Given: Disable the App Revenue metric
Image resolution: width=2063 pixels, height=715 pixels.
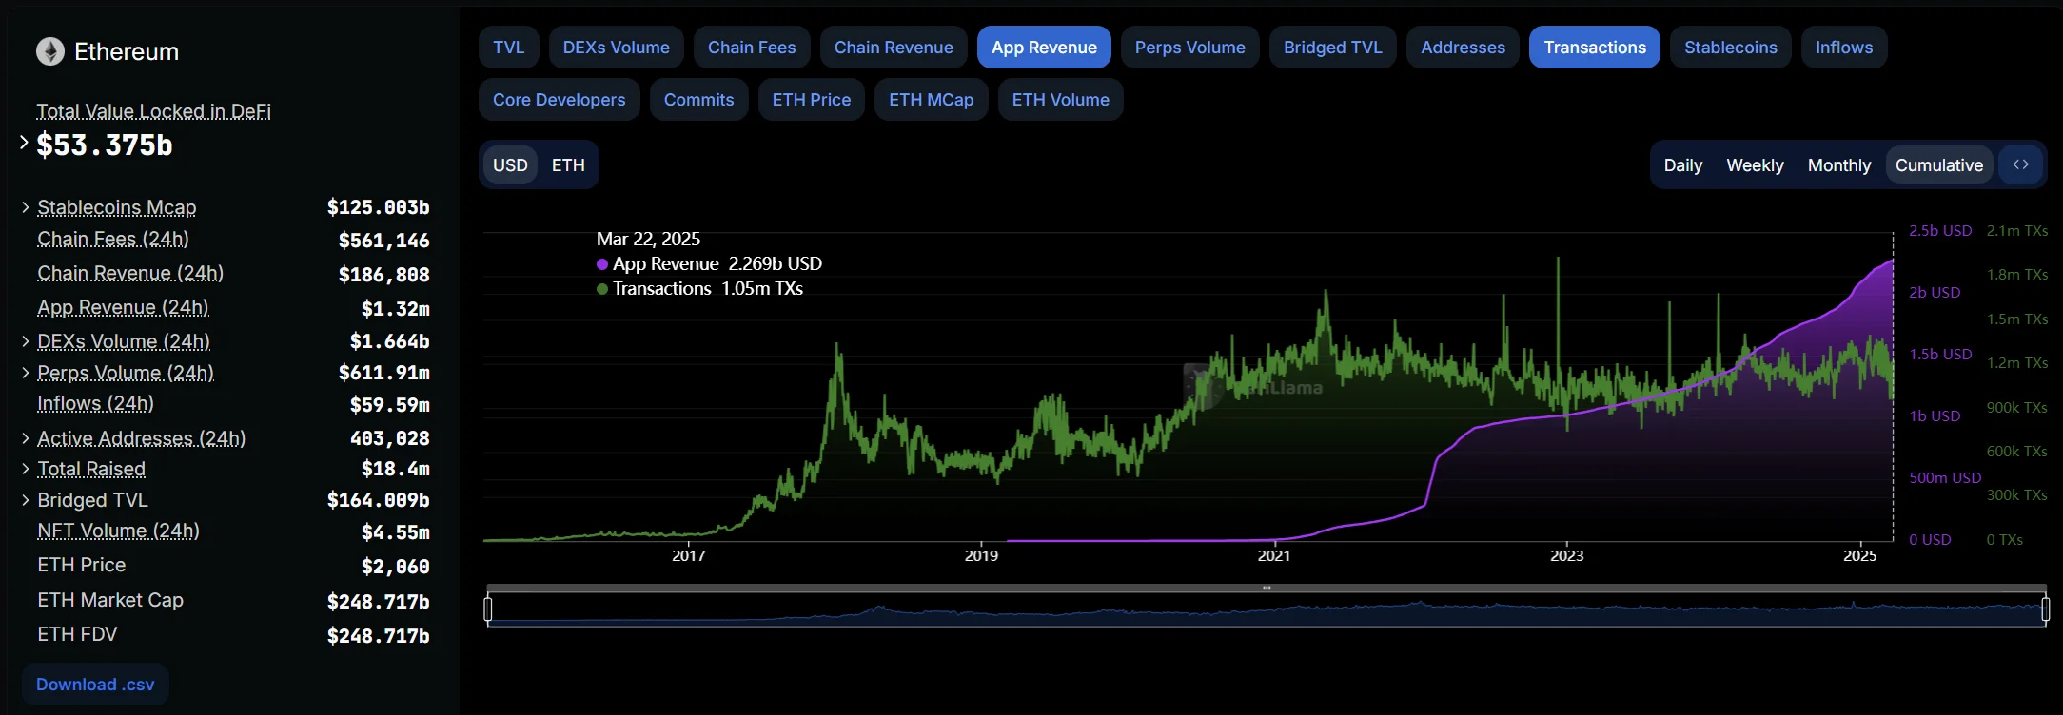Looking at the screenshot, I should pyautogui.click(x=1044, y=48).
